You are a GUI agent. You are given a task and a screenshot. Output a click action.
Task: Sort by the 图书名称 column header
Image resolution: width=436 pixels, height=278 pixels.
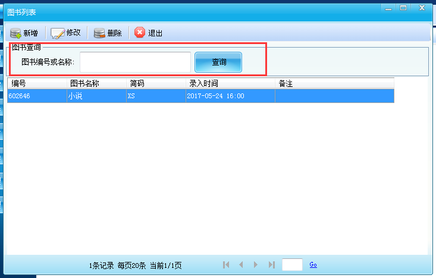tap(96, 83)
